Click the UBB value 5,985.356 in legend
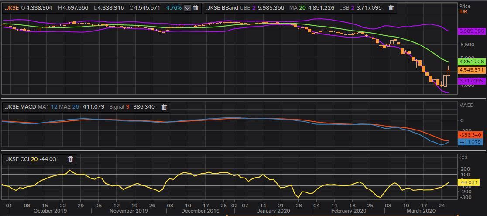The image size is (487, 216). coord(271,8)
